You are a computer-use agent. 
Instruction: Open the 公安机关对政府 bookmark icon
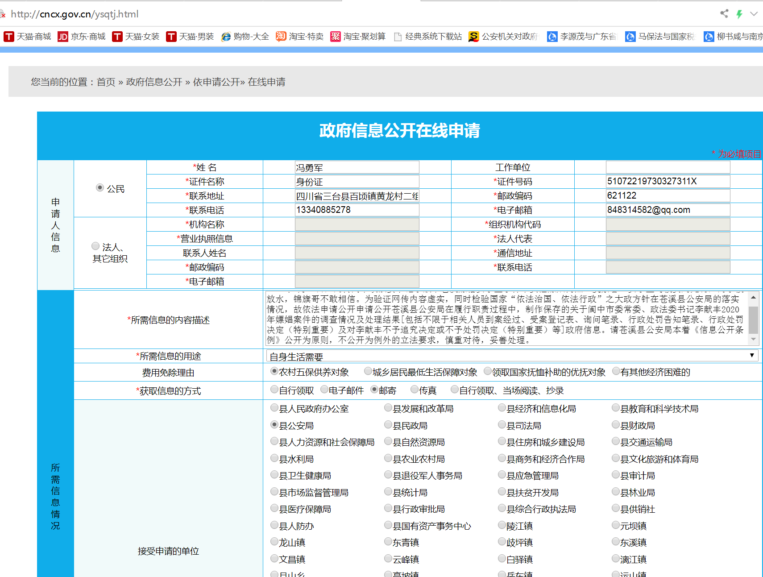click(x=474, y=37)
